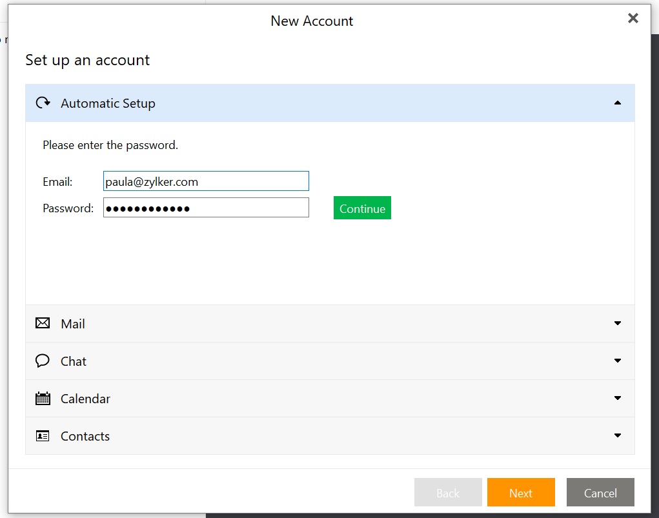Click inside the Email input field

205,181
